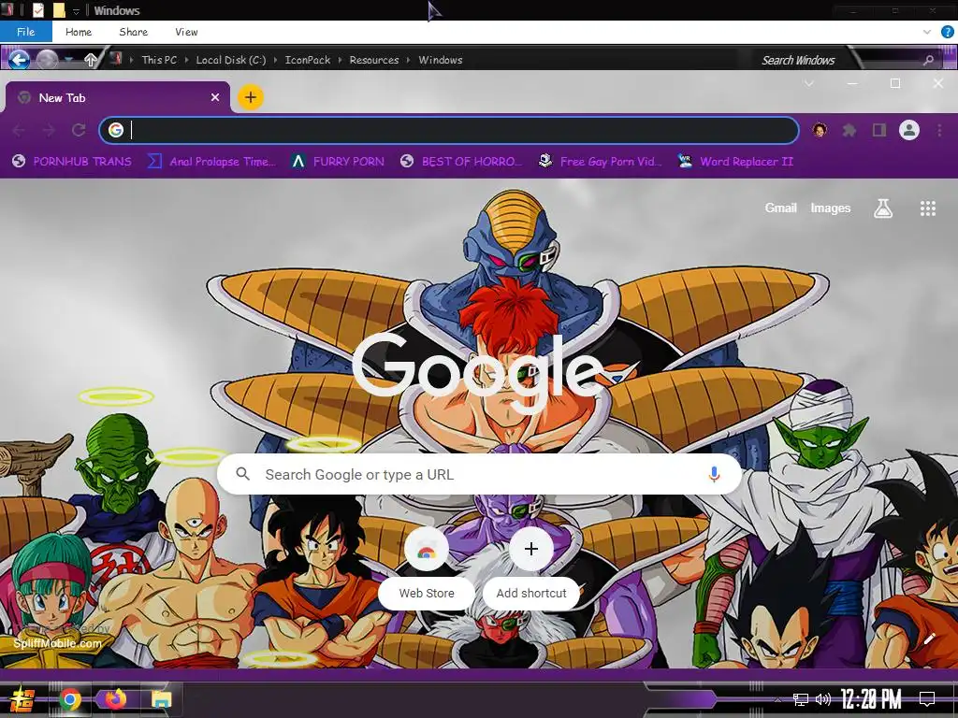The image size is (958, 718).
Task: Show hidden tray icons chevron
Action: point(777,699)
